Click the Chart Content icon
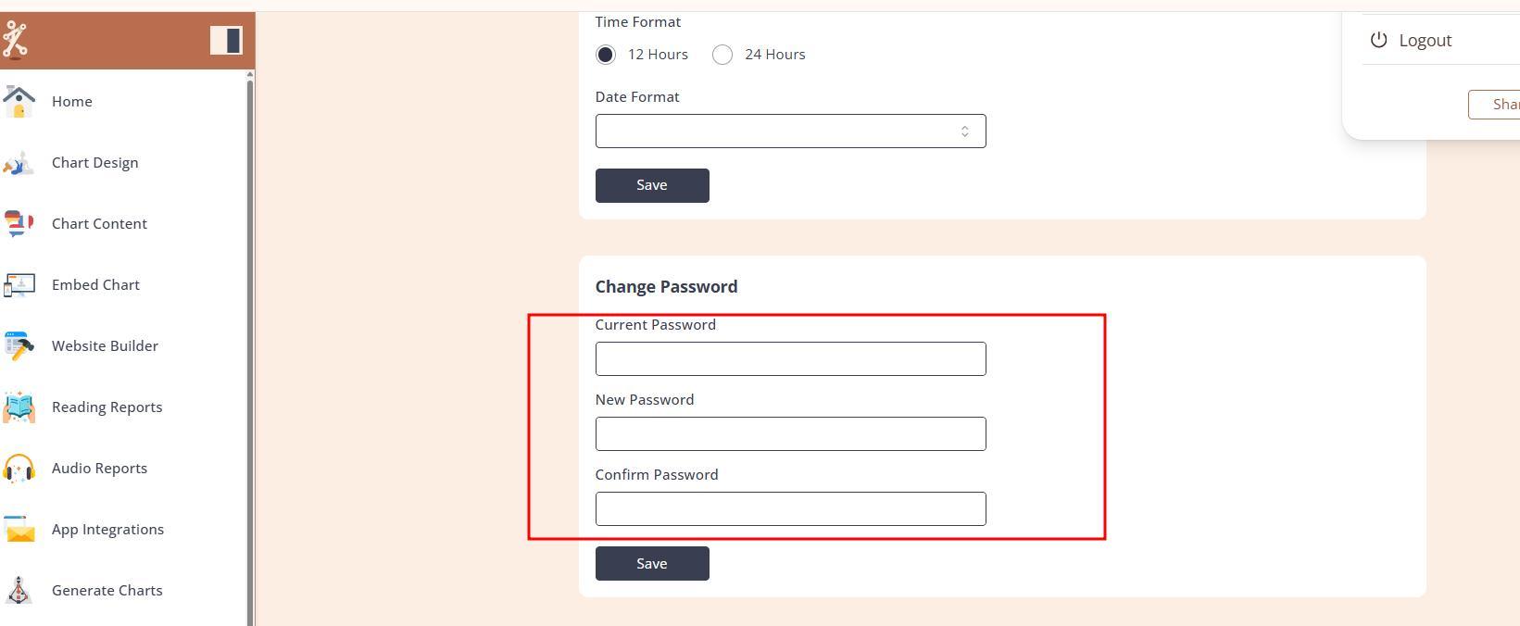 [x=19, y=224]
